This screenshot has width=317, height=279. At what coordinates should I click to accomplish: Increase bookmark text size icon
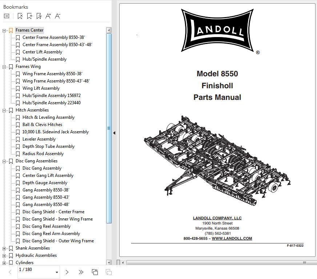(x=48, y=16)
